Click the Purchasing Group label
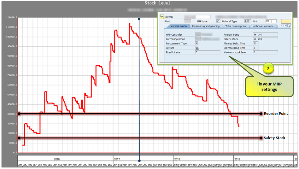299x169 pixels. (175, 39)
